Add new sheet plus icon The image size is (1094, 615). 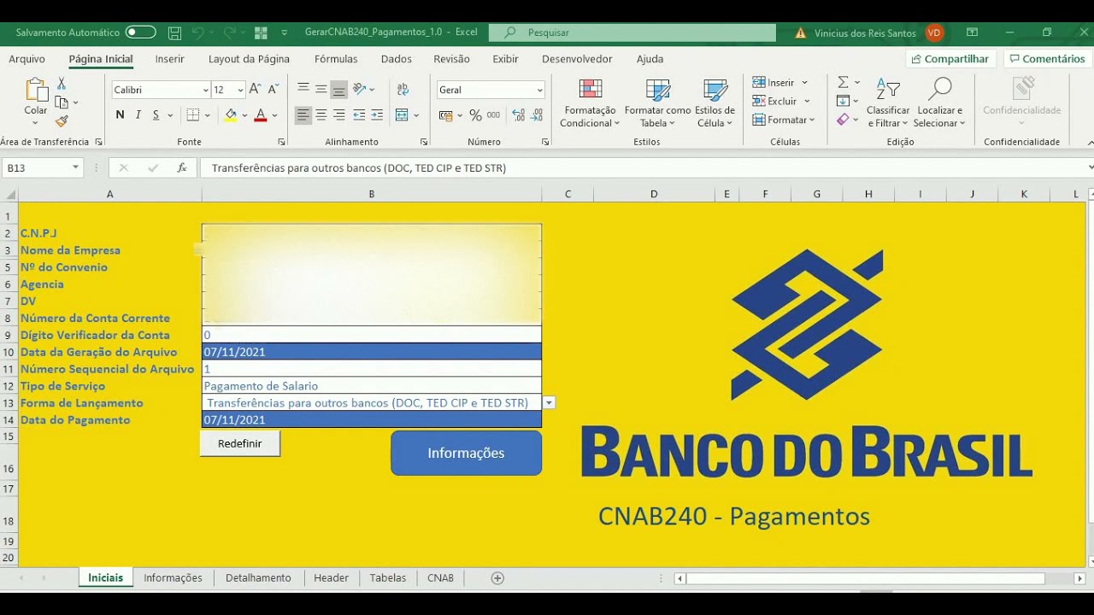click(497, 578)
